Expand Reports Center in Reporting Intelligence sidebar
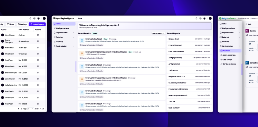Screen dimensions: 258x127 pos(74,33)
